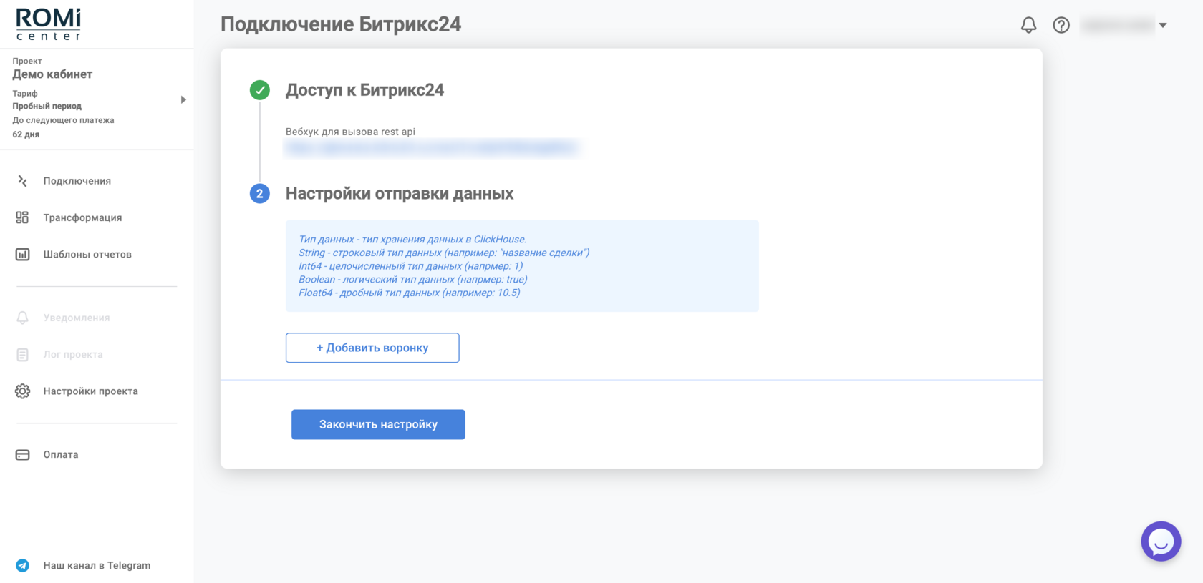Click the Boolean data type description line

413,279
